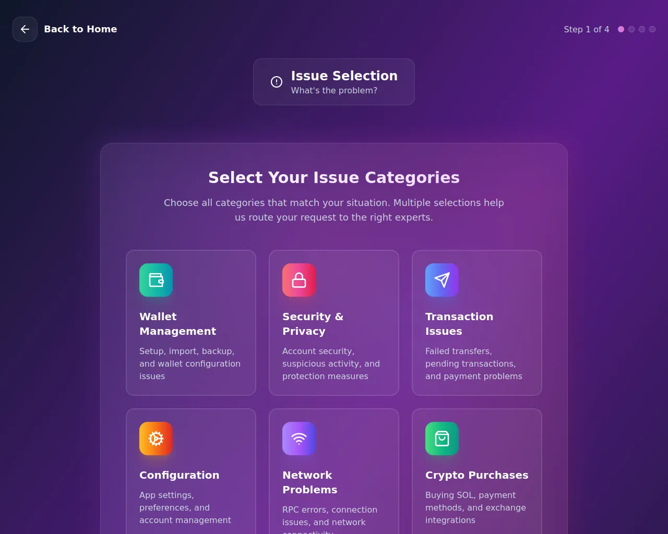The width and height of the screenshot is (668, 534).
Task: Click the back arrow icon button
Action: click(x=25, y=29)
